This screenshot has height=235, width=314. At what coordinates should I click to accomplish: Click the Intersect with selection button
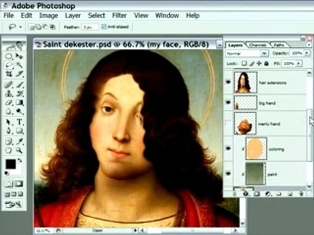pyautogui.click(x=52, y=27)
